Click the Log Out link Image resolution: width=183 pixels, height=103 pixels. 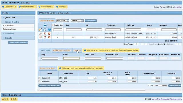coord(178,7)
